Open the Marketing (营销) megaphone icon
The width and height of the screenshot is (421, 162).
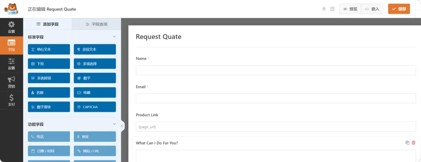click(x=12, y=82)
